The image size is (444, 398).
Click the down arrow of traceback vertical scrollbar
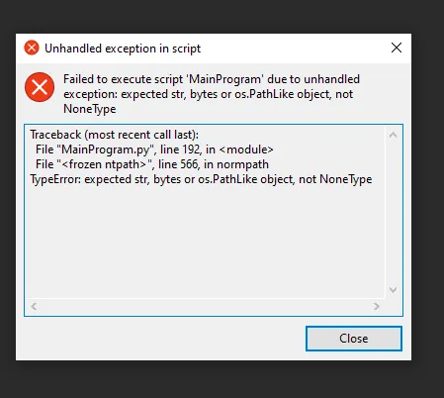tap(393, 290)
